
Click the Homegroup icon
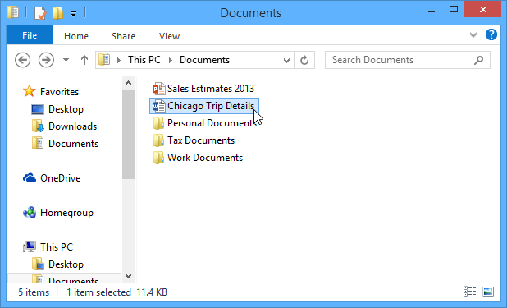(x=30, y=213)
